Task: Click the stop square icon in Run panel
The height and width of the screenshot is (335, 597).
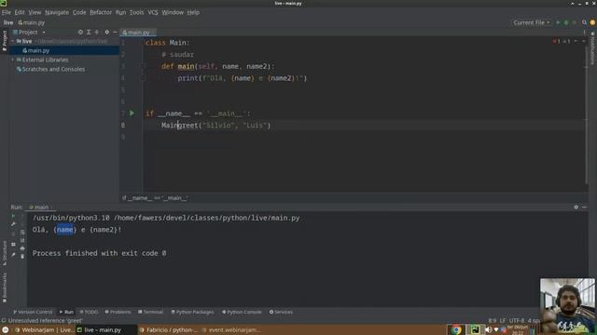Action: [13, 234]
